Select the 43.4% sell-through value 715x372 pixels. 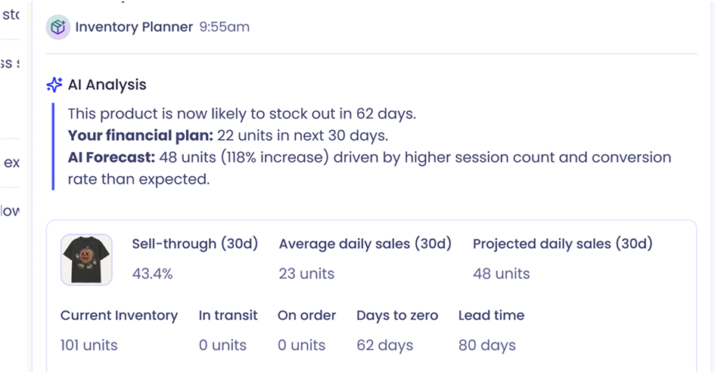point(152,274)
